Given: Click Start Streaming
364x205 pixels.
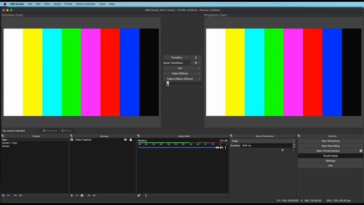Looking at the screenshot, I should pos(330,141).
